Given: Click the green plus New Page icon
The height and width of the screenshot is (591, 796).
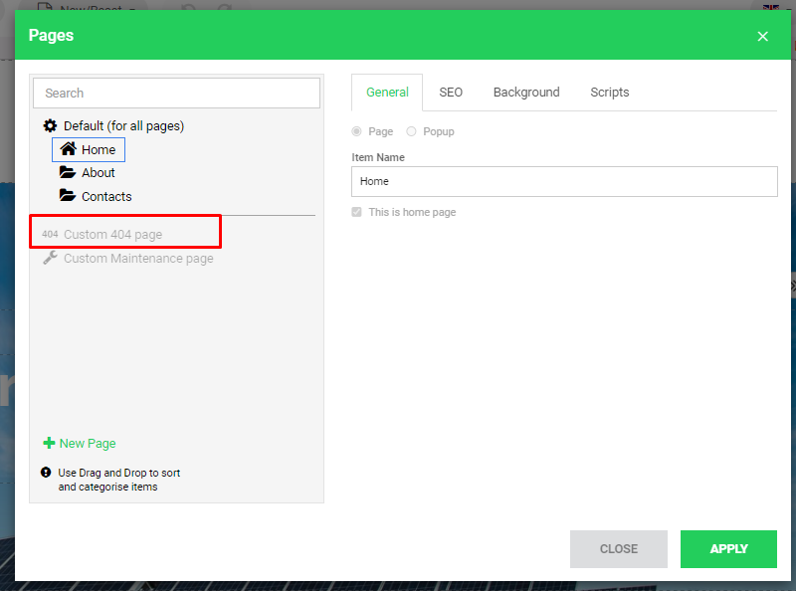Looking at the screenshot, I should [49, 444].
